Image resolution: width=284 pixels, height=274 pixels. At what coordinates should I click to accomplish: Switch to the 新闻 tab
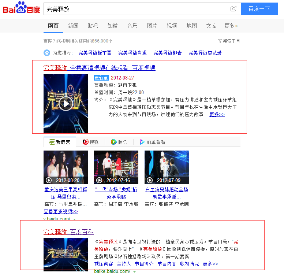pyautogui.click(x=73, y=26)
